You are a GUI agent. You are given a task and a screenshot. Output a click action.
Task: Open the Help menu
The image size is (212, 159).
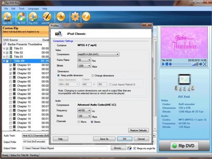coord(45,9)
